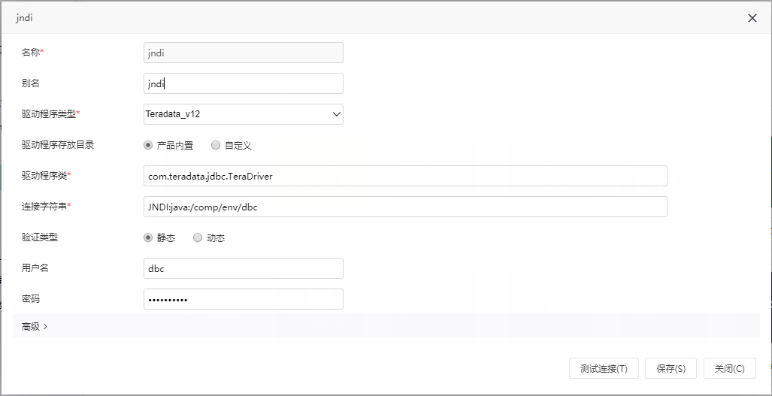Focus the 别名 alias input field
772x396 pixels.
244,83
